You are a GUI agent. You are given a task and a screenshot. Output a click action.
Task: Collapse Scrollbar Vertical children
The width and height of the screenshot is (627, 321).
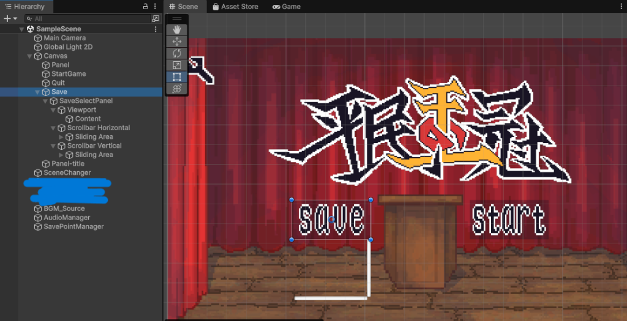point(53,146)
